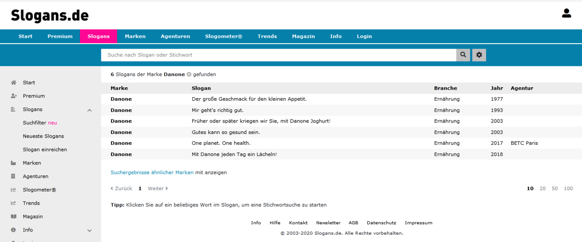Show 50 results per page
Screen dimensions: 582x242
point(554,188)
